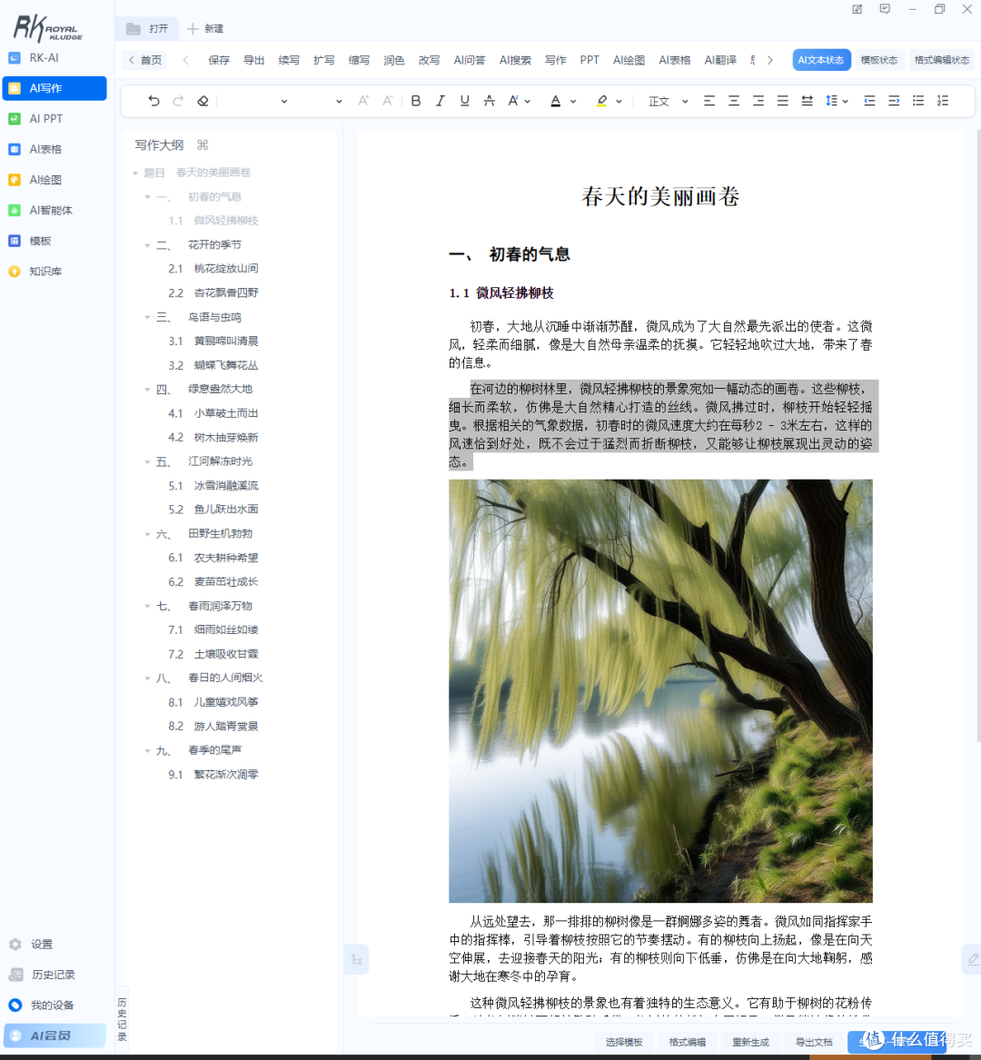Select AI写作 in sidebar
This screenshot has height=1060, width=981.
(54, 88)
